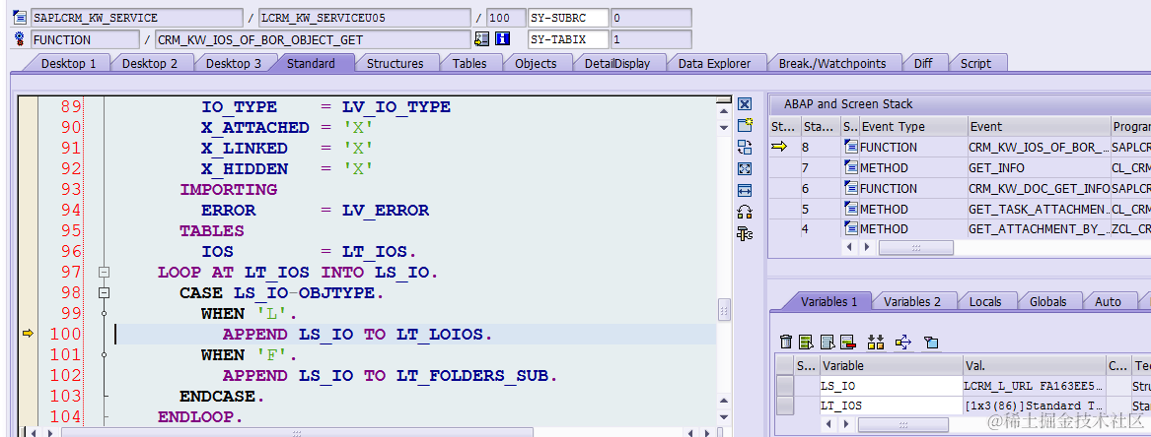Click the list export icon in Variables toolbar
Viewport: 1151px width, 437px height.
tap(828, 342)
